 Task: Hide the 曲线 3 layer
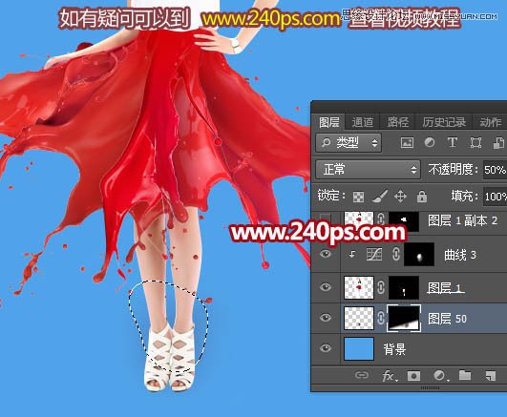pyautogui.click(x=326, y=254)
